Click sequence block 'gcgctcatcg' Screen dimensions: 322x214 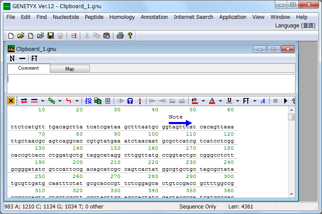[x=179, y=141]
